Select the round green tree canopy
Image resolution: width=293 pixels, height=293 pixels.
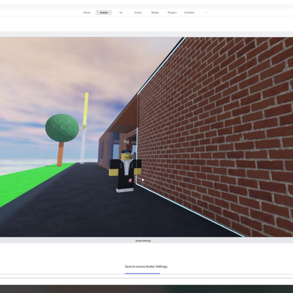pyautogui.click(x=62, y=128)
